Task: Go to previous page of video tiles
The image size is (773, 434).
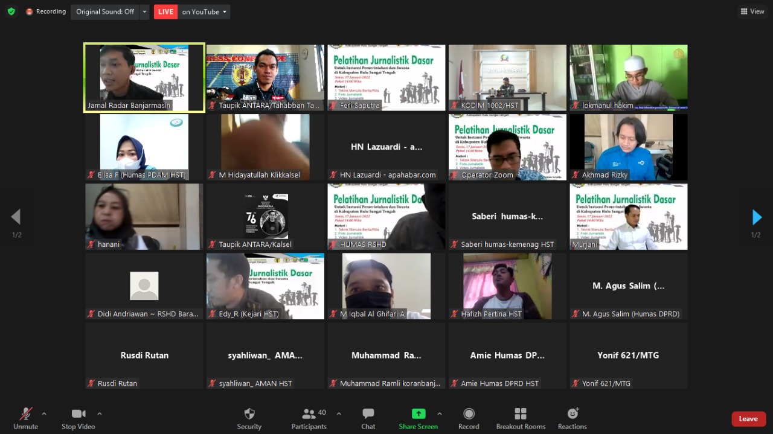Action: [16, 217]
